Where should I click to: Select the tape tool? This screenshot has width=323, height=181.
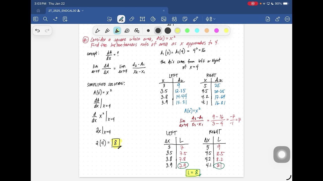coord(127,31)
